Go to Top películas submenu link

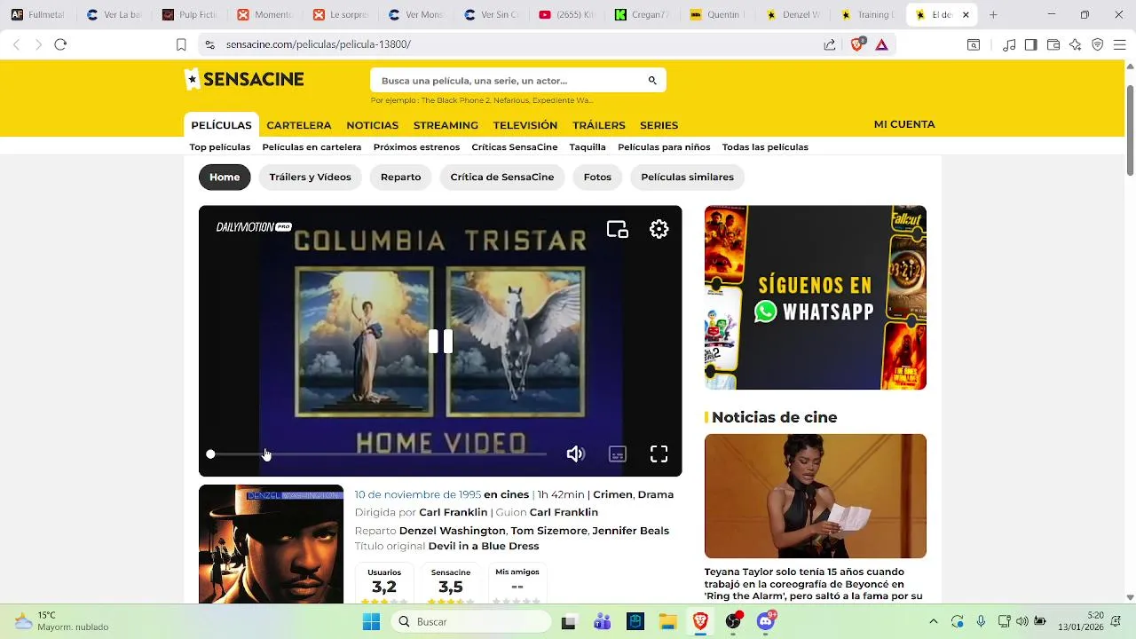tap(220, 147)
